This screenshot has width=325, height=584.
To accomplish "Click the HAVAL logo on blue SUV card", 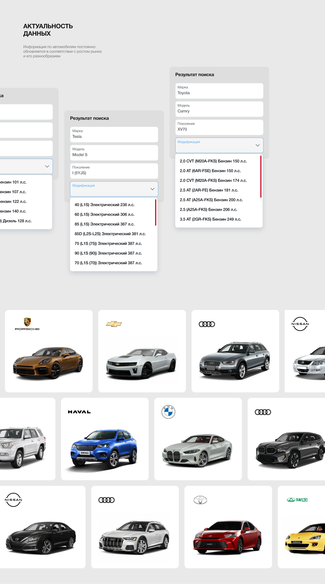I will pyautogui.click(x=79, y=412).
